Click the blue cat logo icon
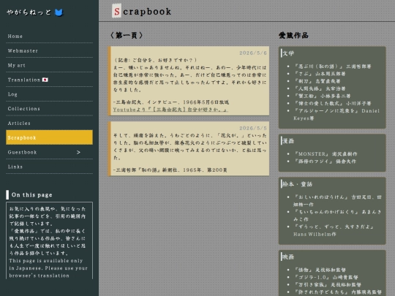Image resolution: width=395 pixels, height=296 pixels. coord(59,12)
